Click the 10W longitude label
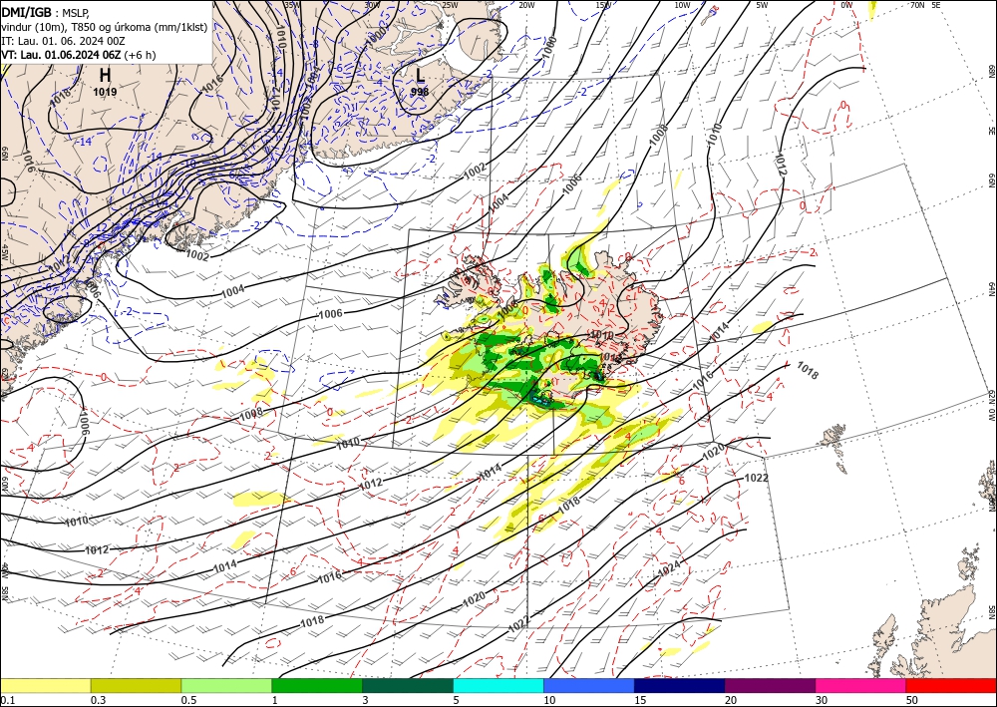 pos(682,5)
